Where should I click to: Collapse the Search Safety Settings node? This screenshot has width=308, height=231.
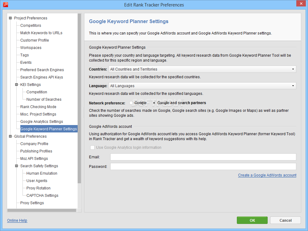(17, 166)
